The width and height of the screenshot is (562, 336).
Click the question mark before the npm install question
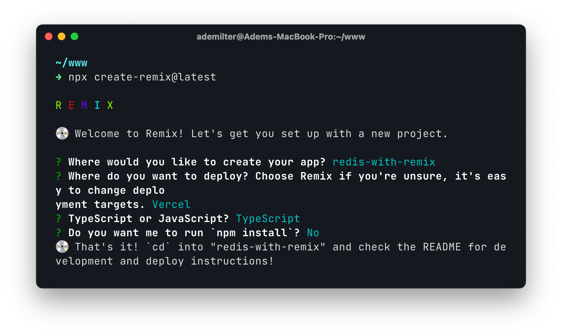[58, 233]
